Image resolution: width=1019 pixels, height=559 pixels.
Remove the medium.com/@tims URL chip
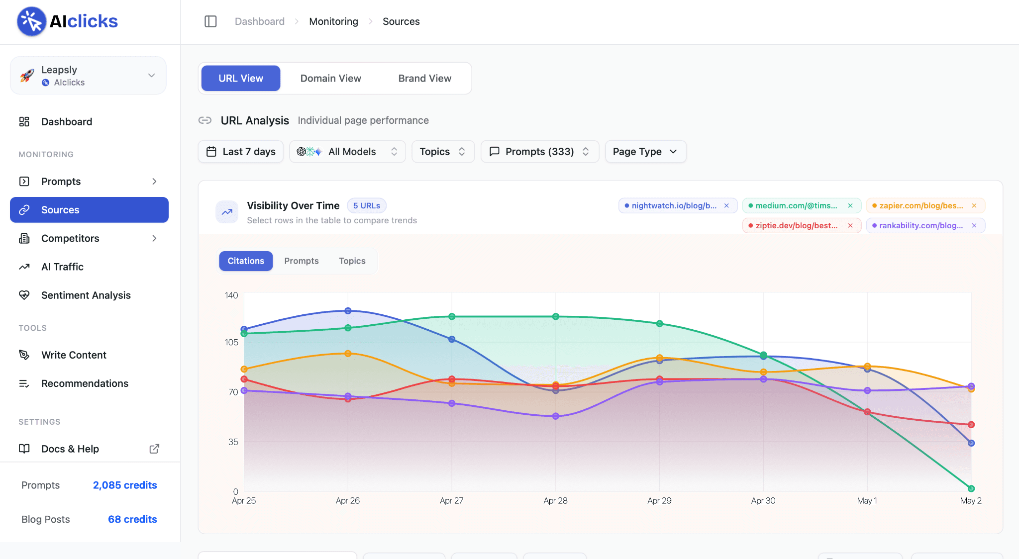[850, 206]
